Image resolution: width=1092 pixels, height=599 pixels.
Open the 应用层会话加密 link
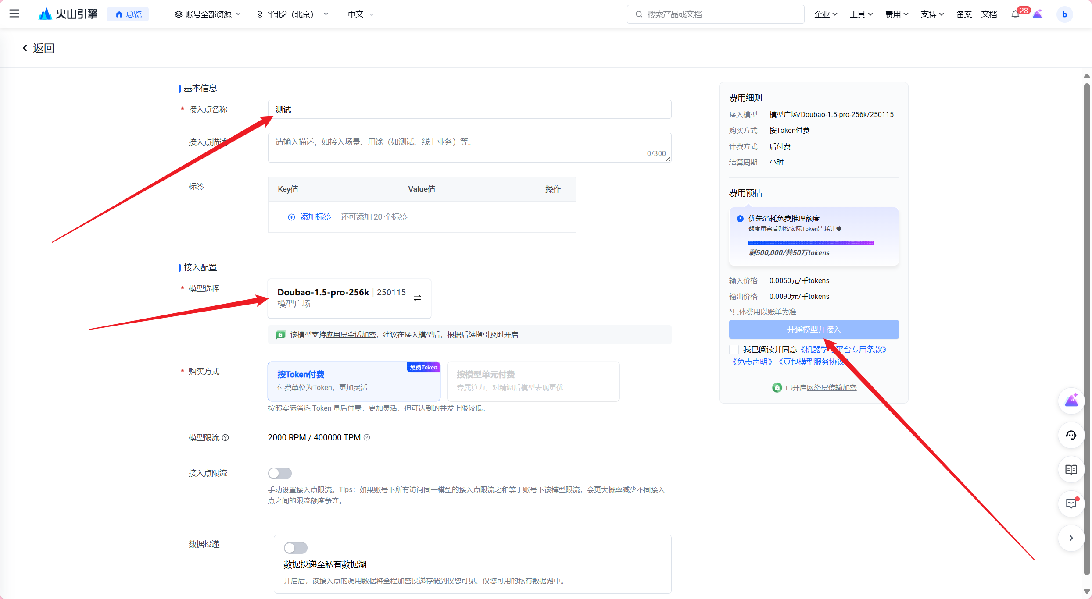[351, 334]
